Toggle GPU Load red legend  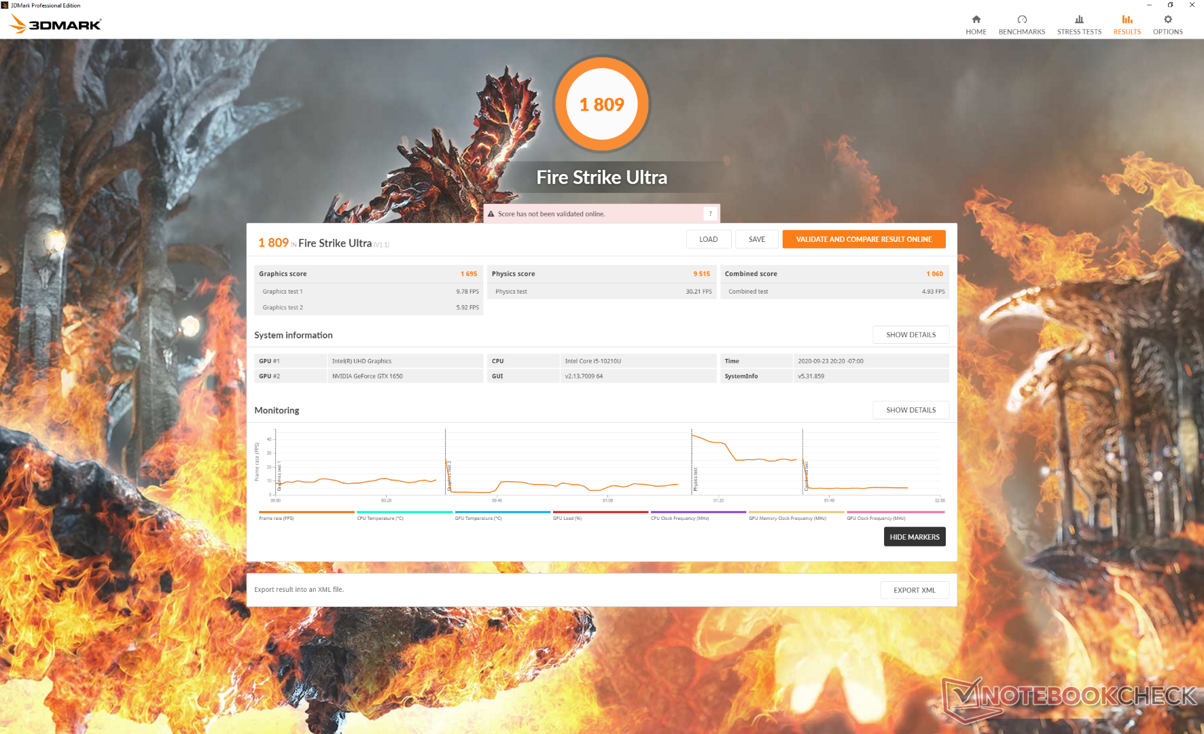[x=601, y=515]
